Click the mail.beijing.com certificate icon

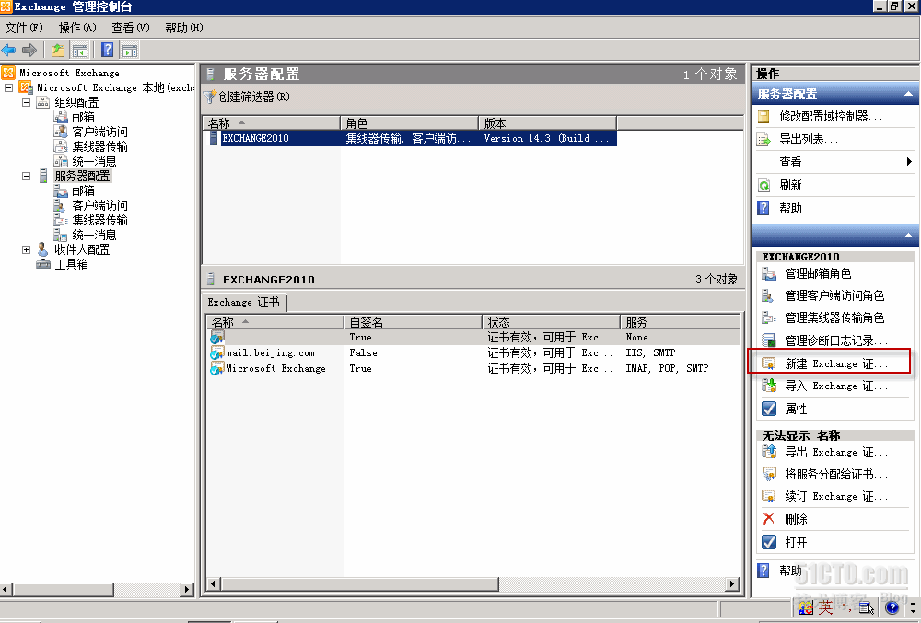pos(217,352)
